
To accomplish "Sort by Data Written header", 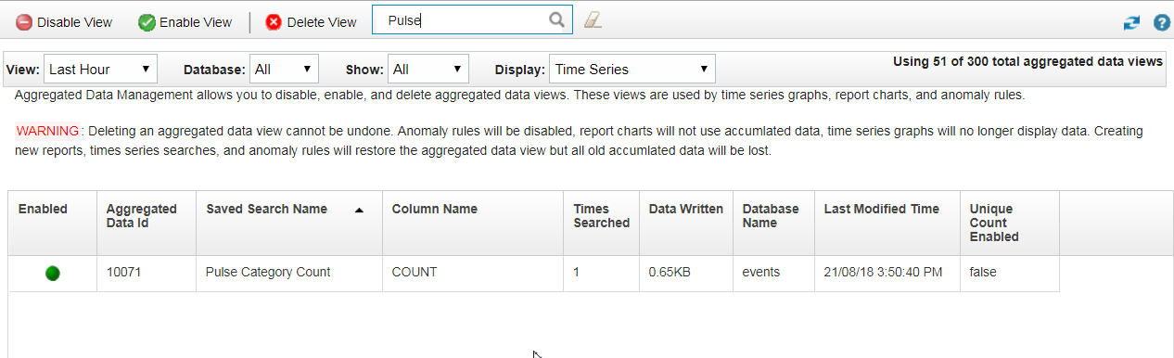I will [x=686, y=224].
